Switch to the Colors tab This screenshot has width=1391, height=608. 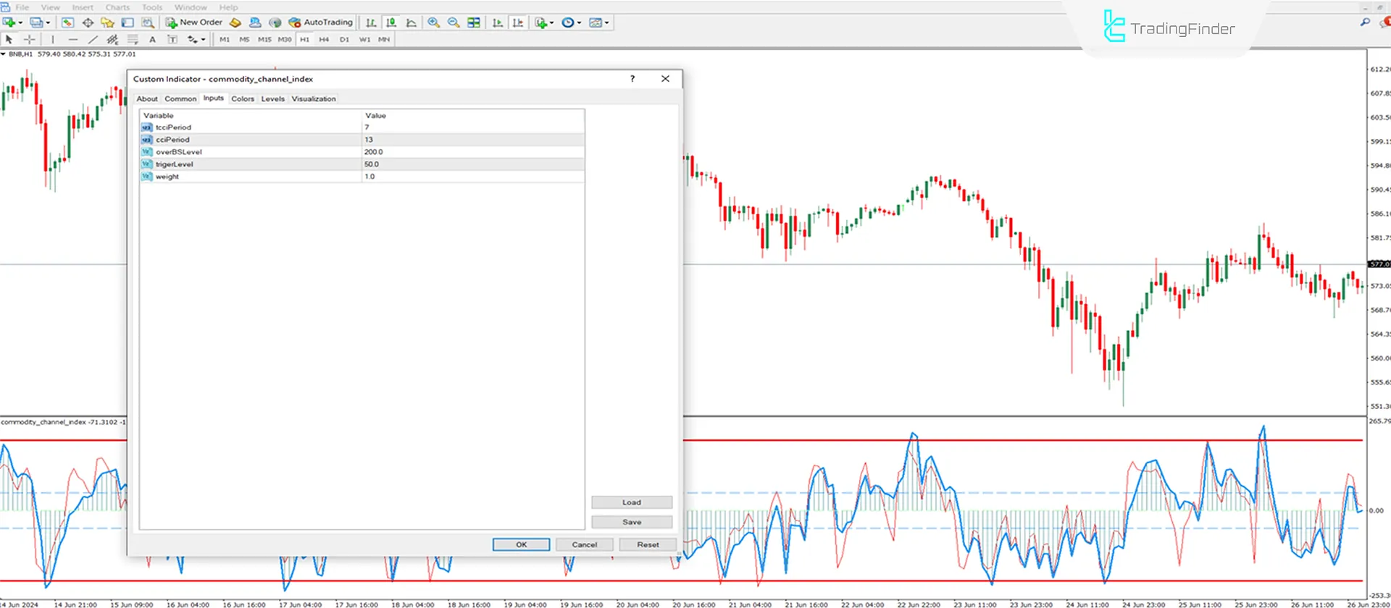tap(243, 99)
